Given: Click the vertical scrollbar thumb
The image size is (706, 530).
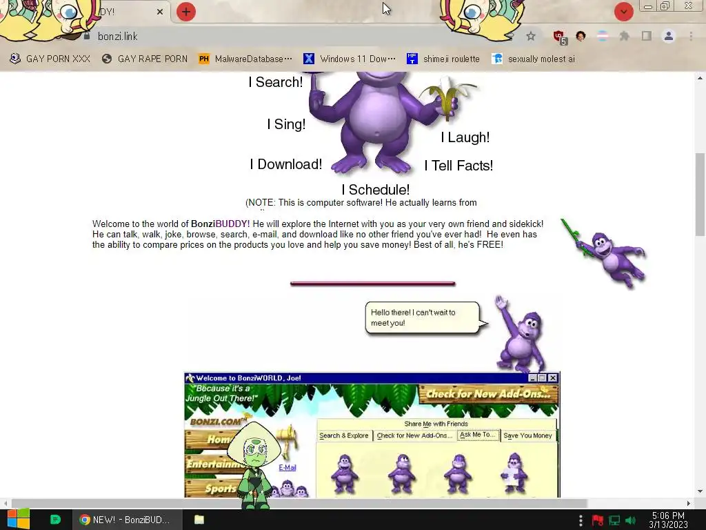Looking at the screenshot, I should tap(700, 194).
